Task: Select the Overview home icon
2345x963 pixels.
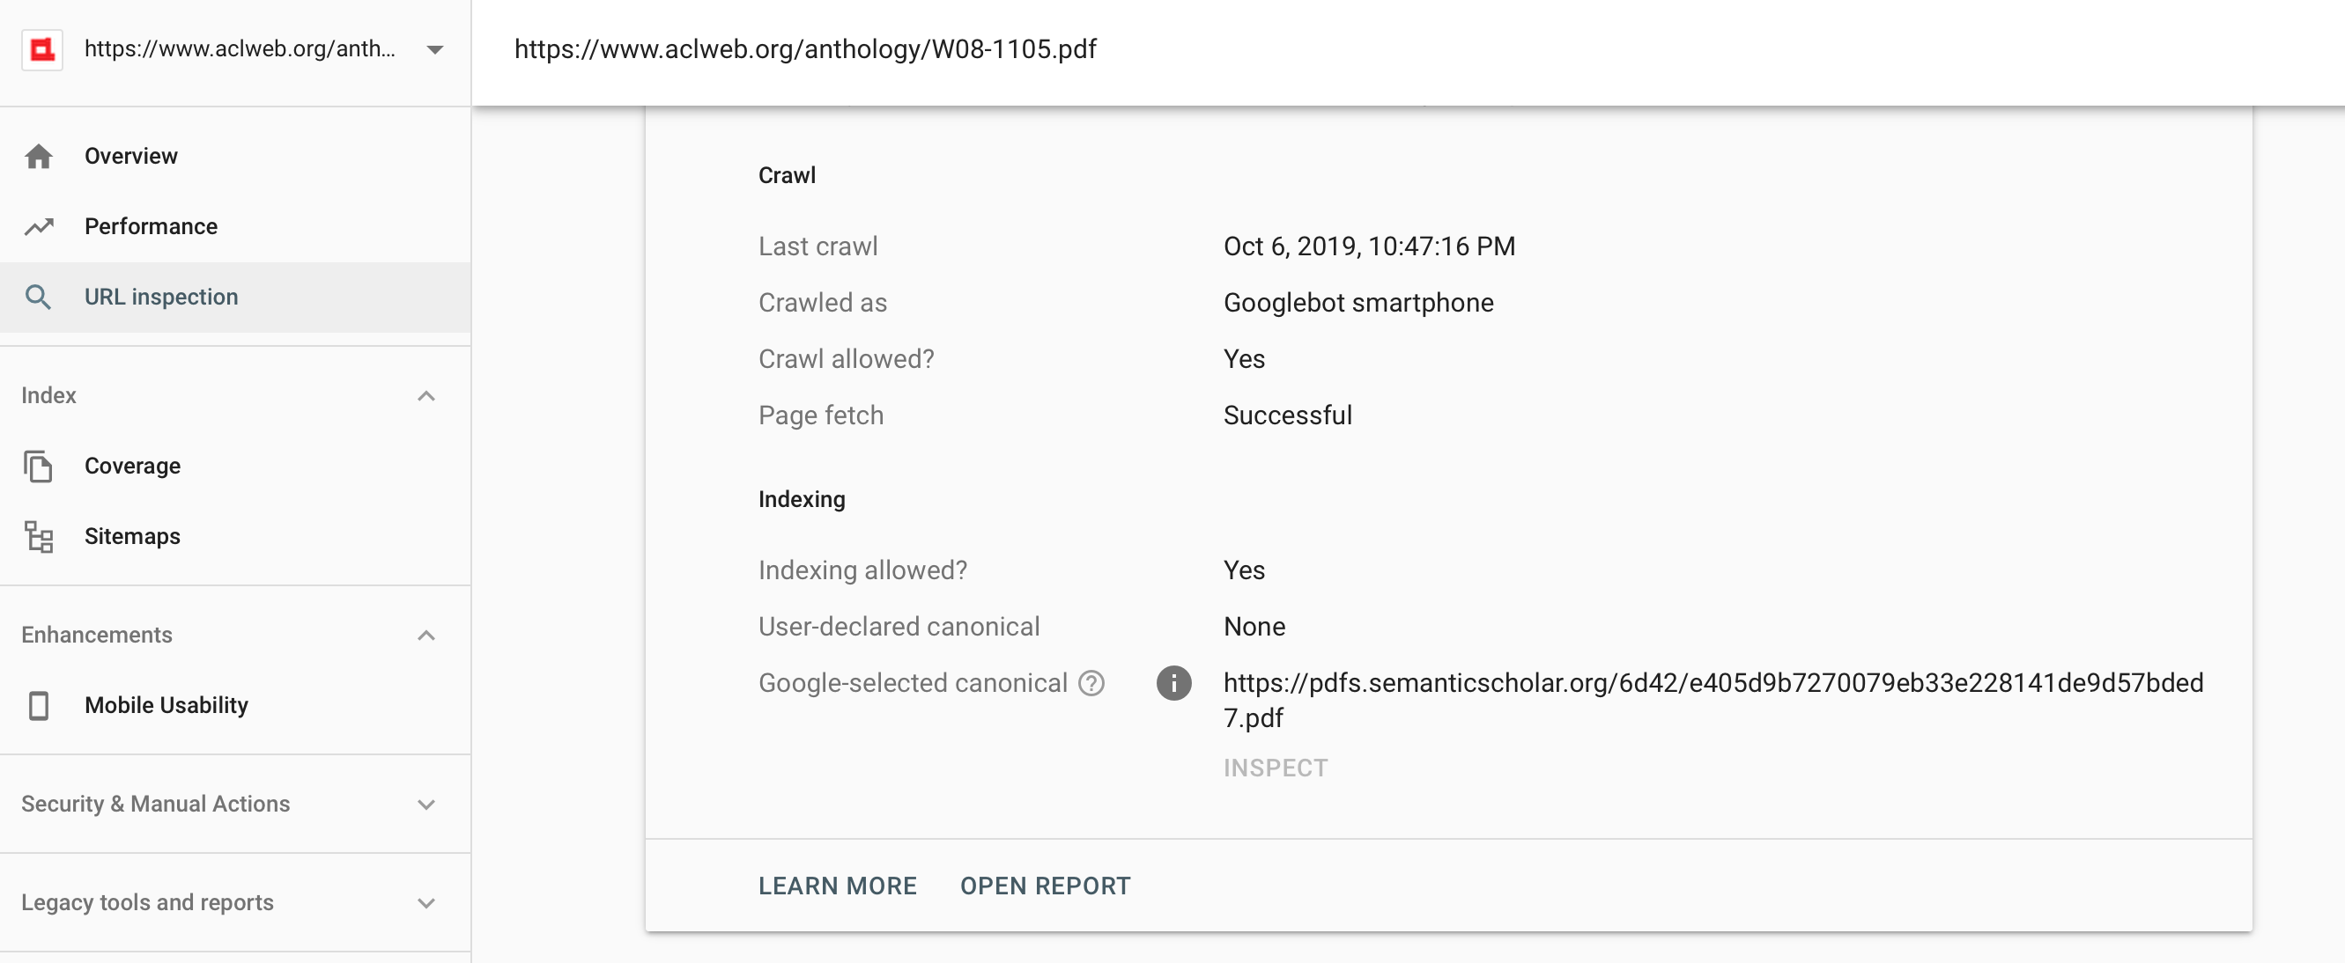Action: (x=39, y=156)
